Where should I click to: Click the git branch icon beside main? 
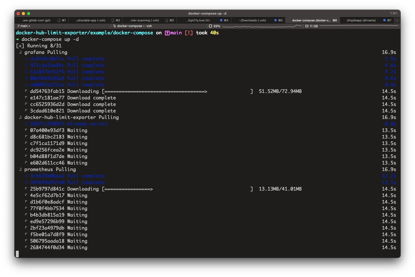pyautogui.click(x=18, y=26)
